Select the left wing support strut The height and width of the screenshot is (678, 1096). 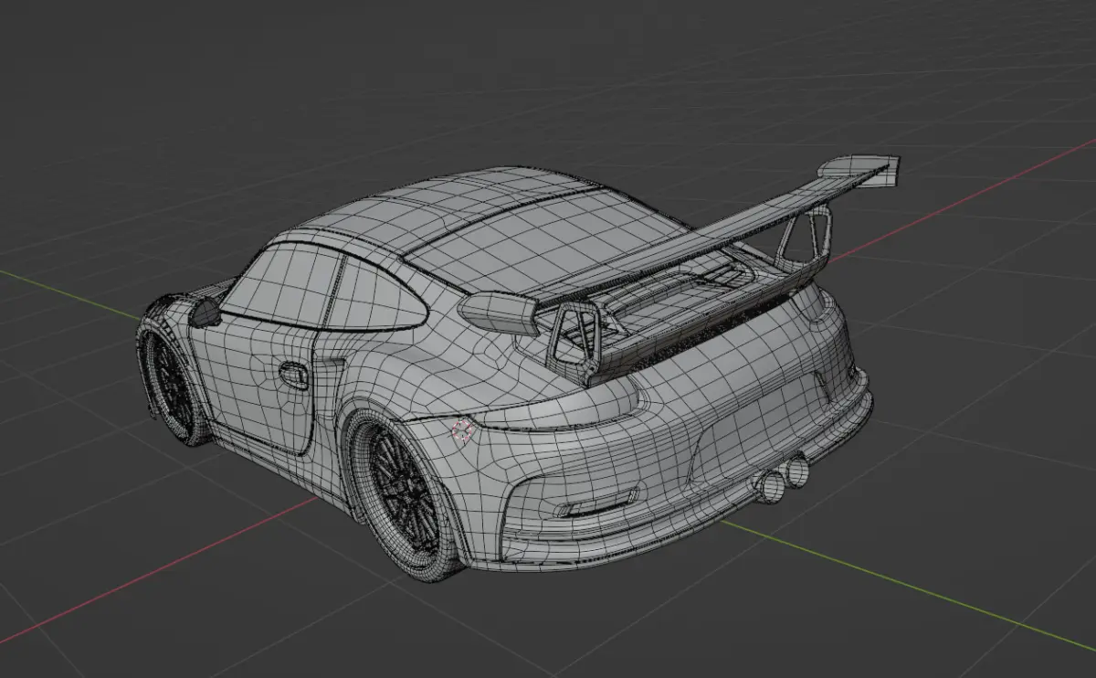[577, 344]
